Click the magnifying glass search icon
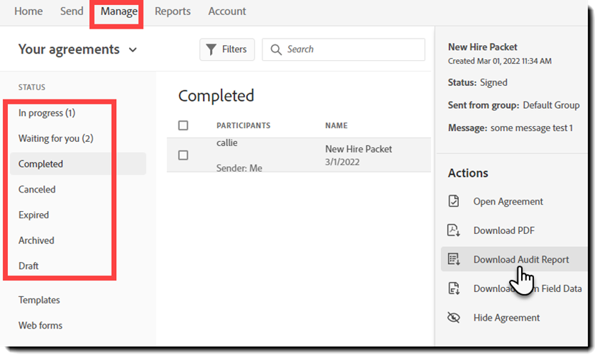 (x=275, y=49)
